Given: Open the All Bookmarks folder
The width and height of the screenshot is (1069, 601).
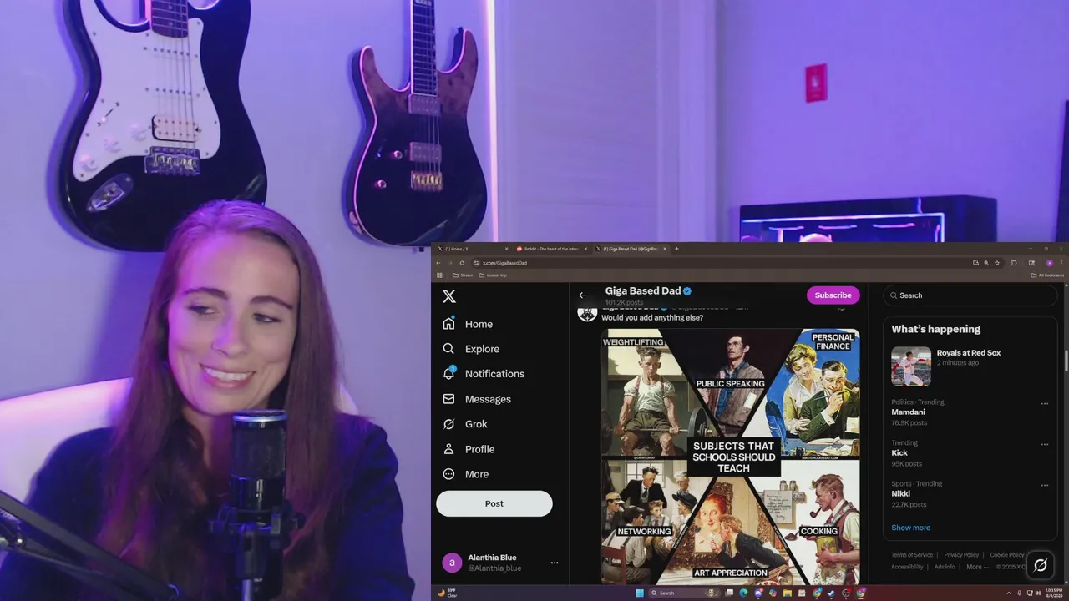Looking at the screenshot, I should pos(1047,275).
